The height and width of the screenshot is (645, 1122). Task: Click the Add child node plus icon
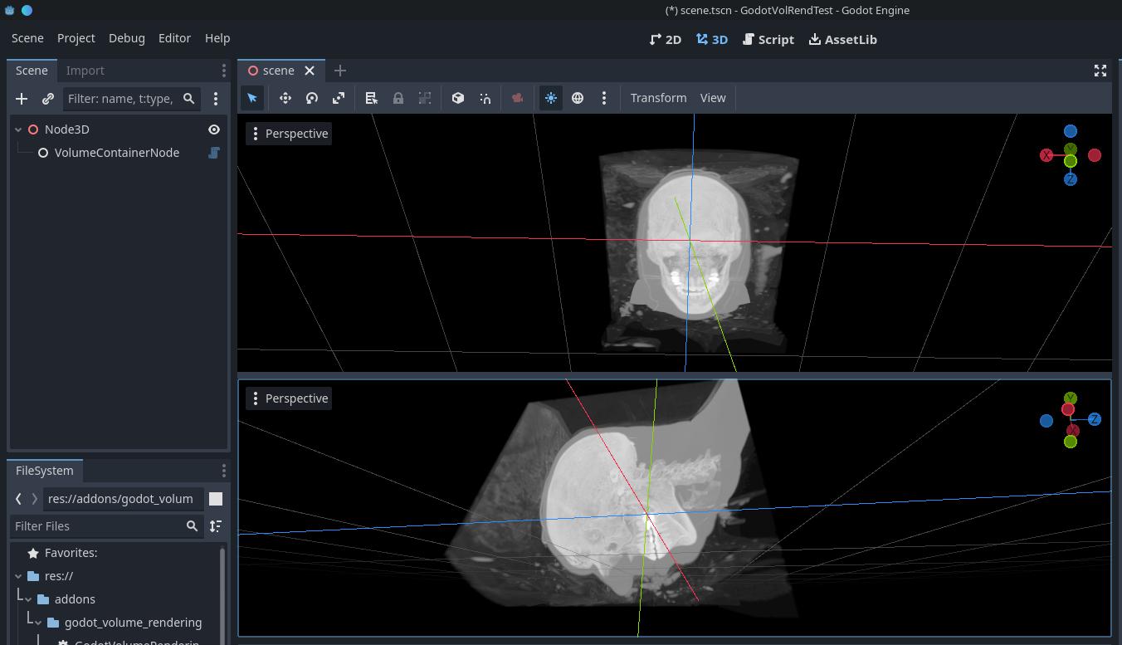coord(22,99)
